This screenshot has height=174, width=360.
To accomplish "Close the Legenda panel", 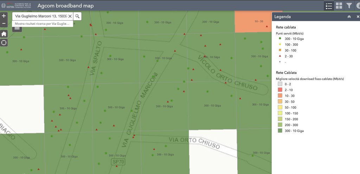I will [x=358, y=17].
